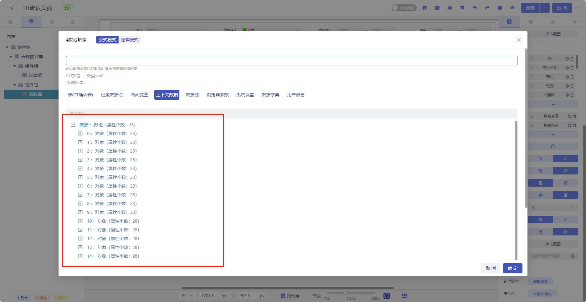
Task: Expand object node 3 in the data tree
Action: click(80, 160)
